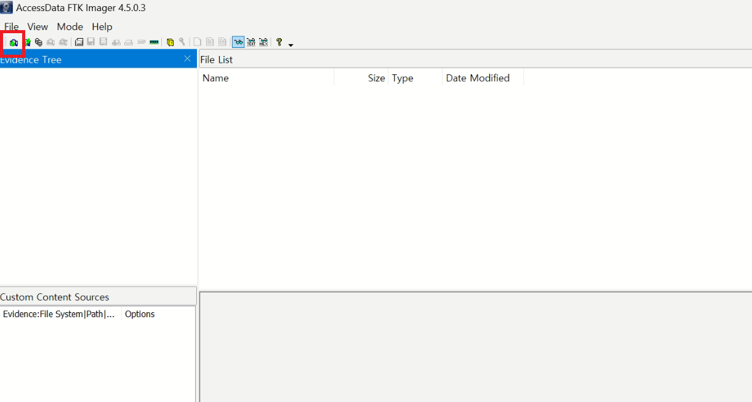This screenshot has width=752, height=402.
Task: Click the Verify Drive/Image icon
Action: 141,42
